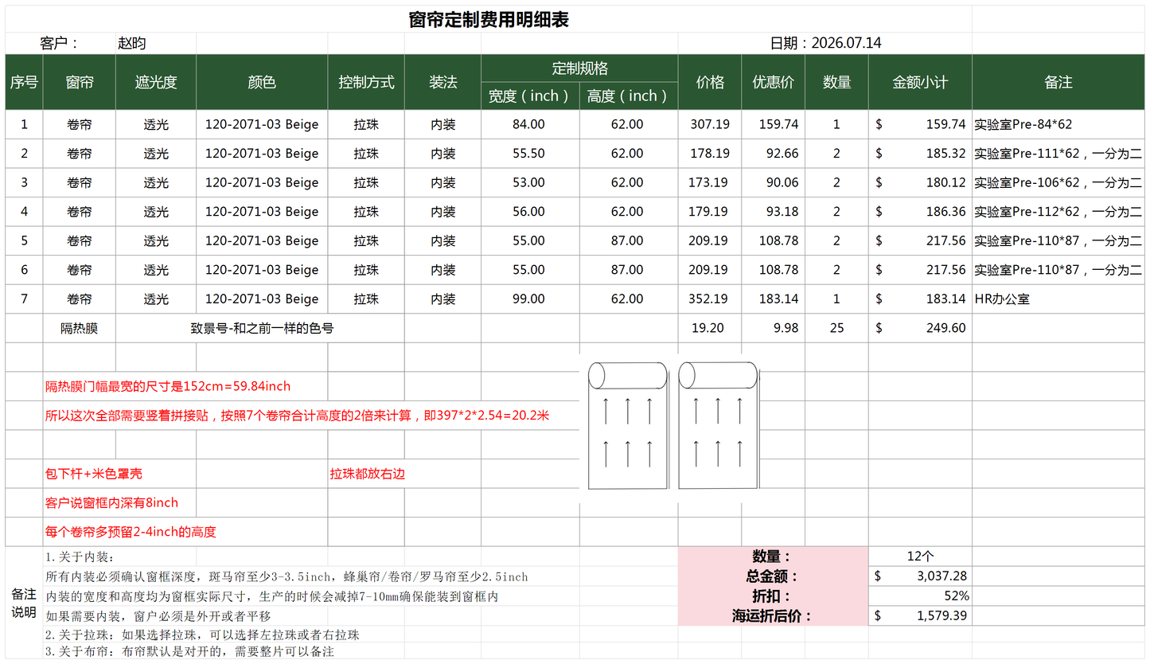Click the left roller blind diagram
Image resolution: width=1150 pixels, height=664 pixels.
point(627,425)
